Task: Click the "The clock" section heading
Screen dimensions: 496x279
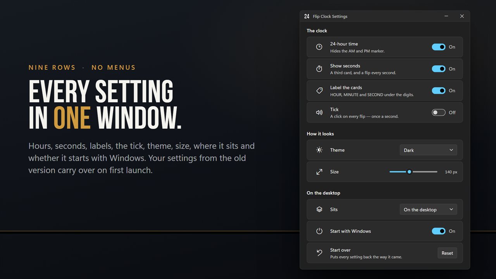Action: tap(317, 31)
